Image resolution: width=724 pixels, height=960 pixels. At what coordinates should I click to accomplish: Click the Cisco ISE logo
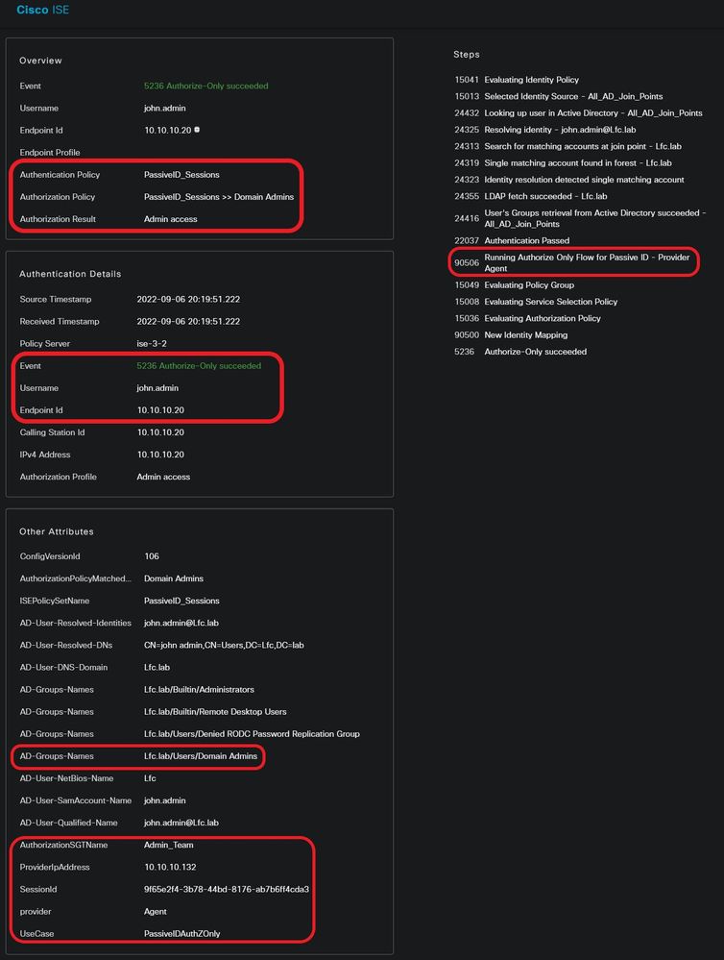point(42,10)
